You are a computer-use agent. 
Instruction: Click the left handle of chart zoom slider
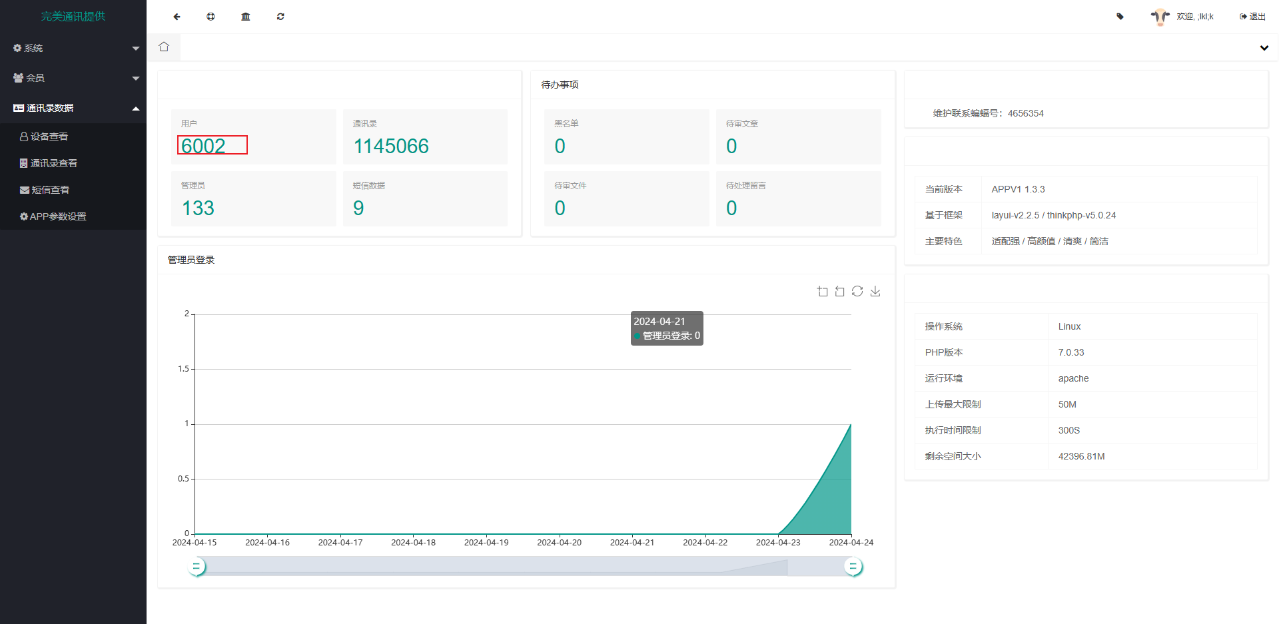tap(197, 567)
